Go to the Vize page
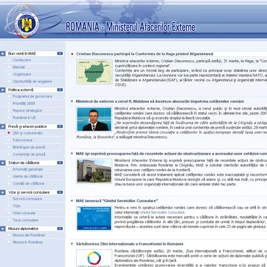Screen dimensions: 267x267 [x=16, y=206]
